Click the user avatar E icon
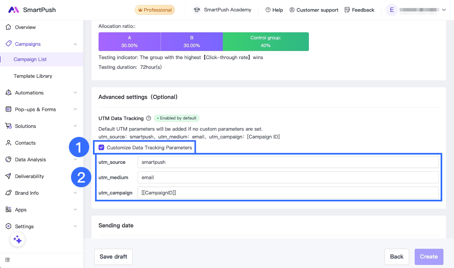The height and width of the screenshot is (268, 454). [392, 10]
